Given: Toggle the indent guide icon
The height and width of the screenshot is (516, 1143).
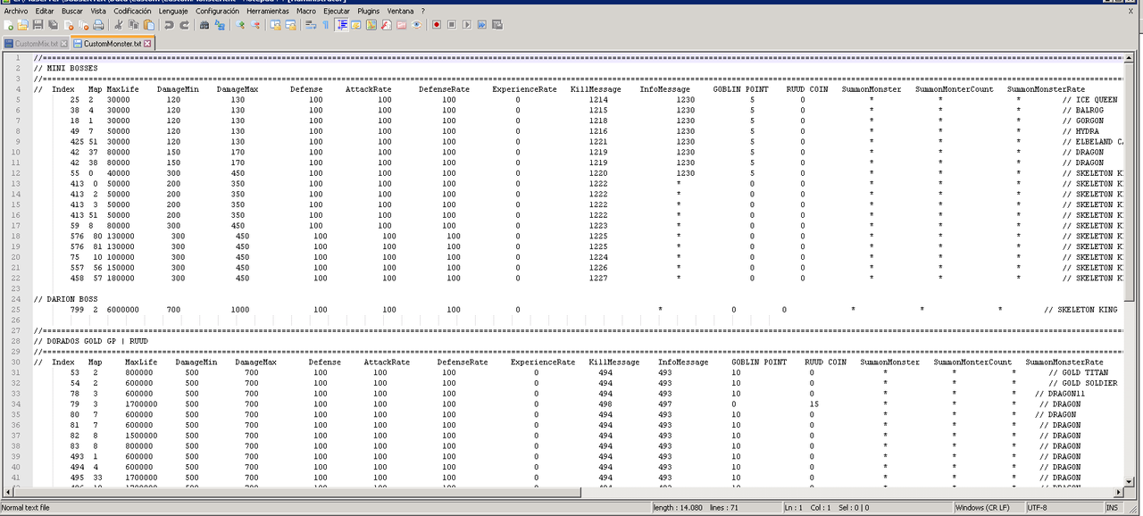Looking at the screenshot, I should coord(342,25).
